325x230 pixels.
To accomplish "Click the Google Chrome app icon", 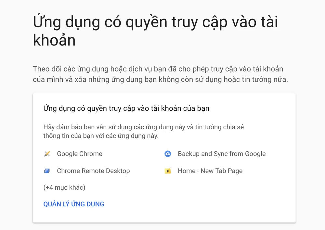I will click(x=47, y=154).
